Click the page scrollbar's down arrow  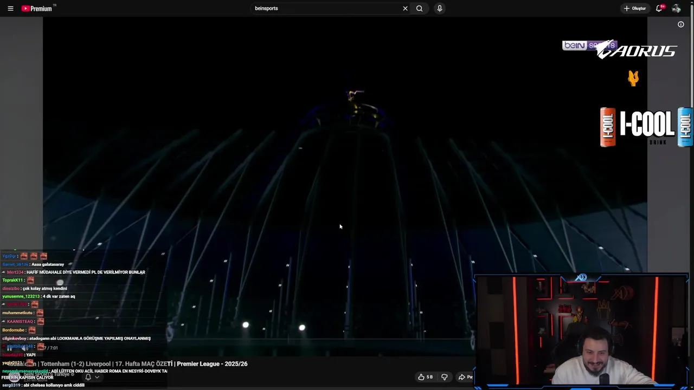tap(691, 387)
